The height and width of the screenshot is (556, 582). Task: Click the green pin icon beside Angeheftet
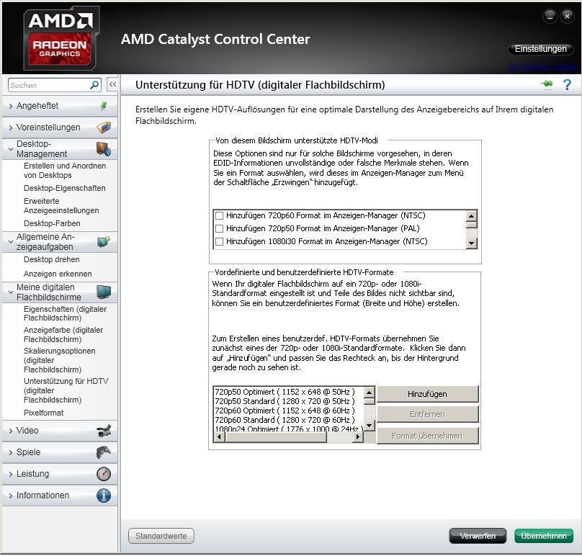click(x=104, y=106)
